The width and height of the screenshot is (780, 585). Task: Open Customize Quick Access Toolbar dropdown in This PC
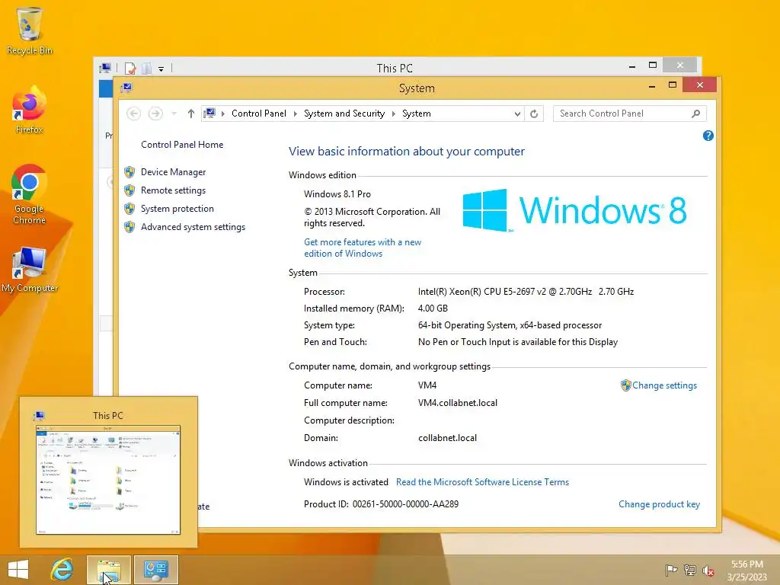(161, 69)
